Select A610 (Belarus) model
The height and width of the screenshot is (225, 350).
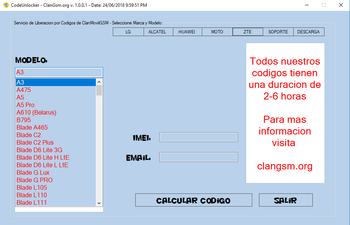[56, 112]
